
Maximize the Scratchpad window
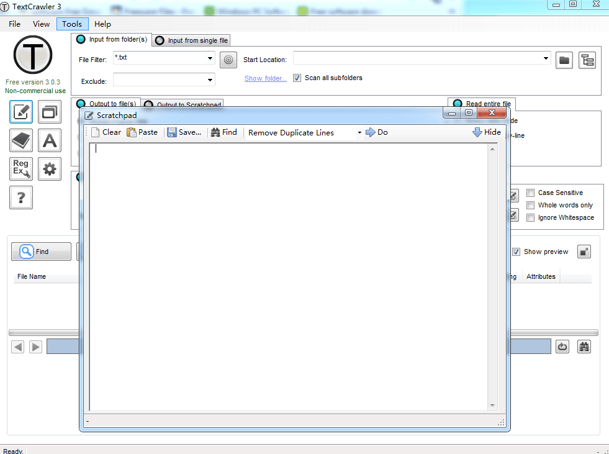coord(469,112)
